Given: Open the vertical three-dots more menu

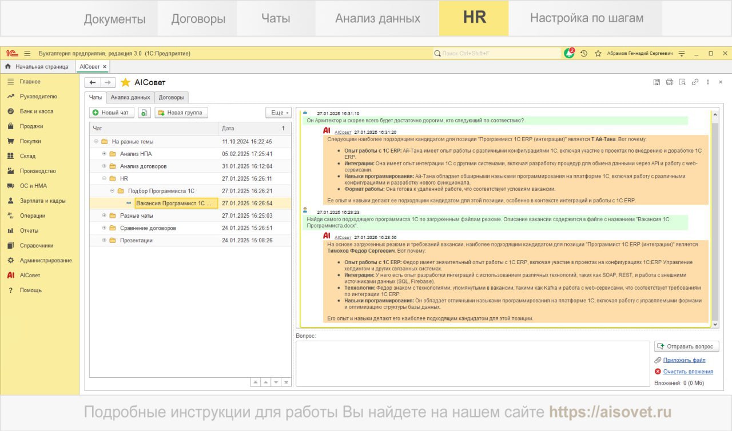Looking at the screenshot, I should click(708, 82).
